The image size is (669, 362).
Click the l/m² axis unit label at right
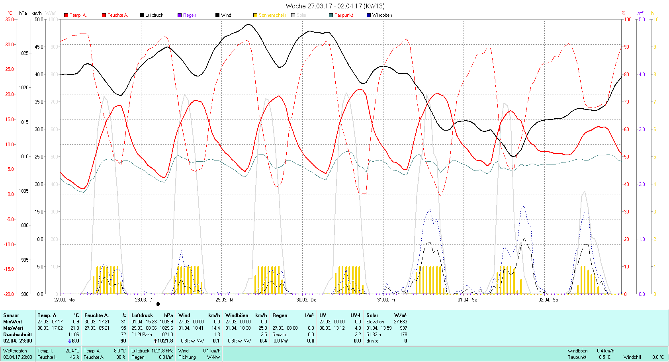click(x=640, y=13)
